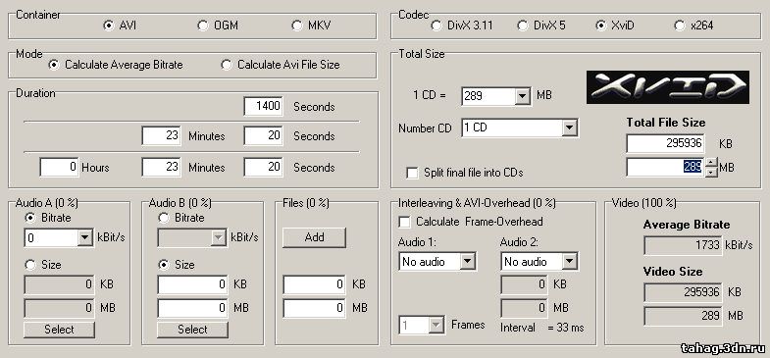Click the Hours input field
Viewport: 770px width, 358px height.
tap(59, 167)
